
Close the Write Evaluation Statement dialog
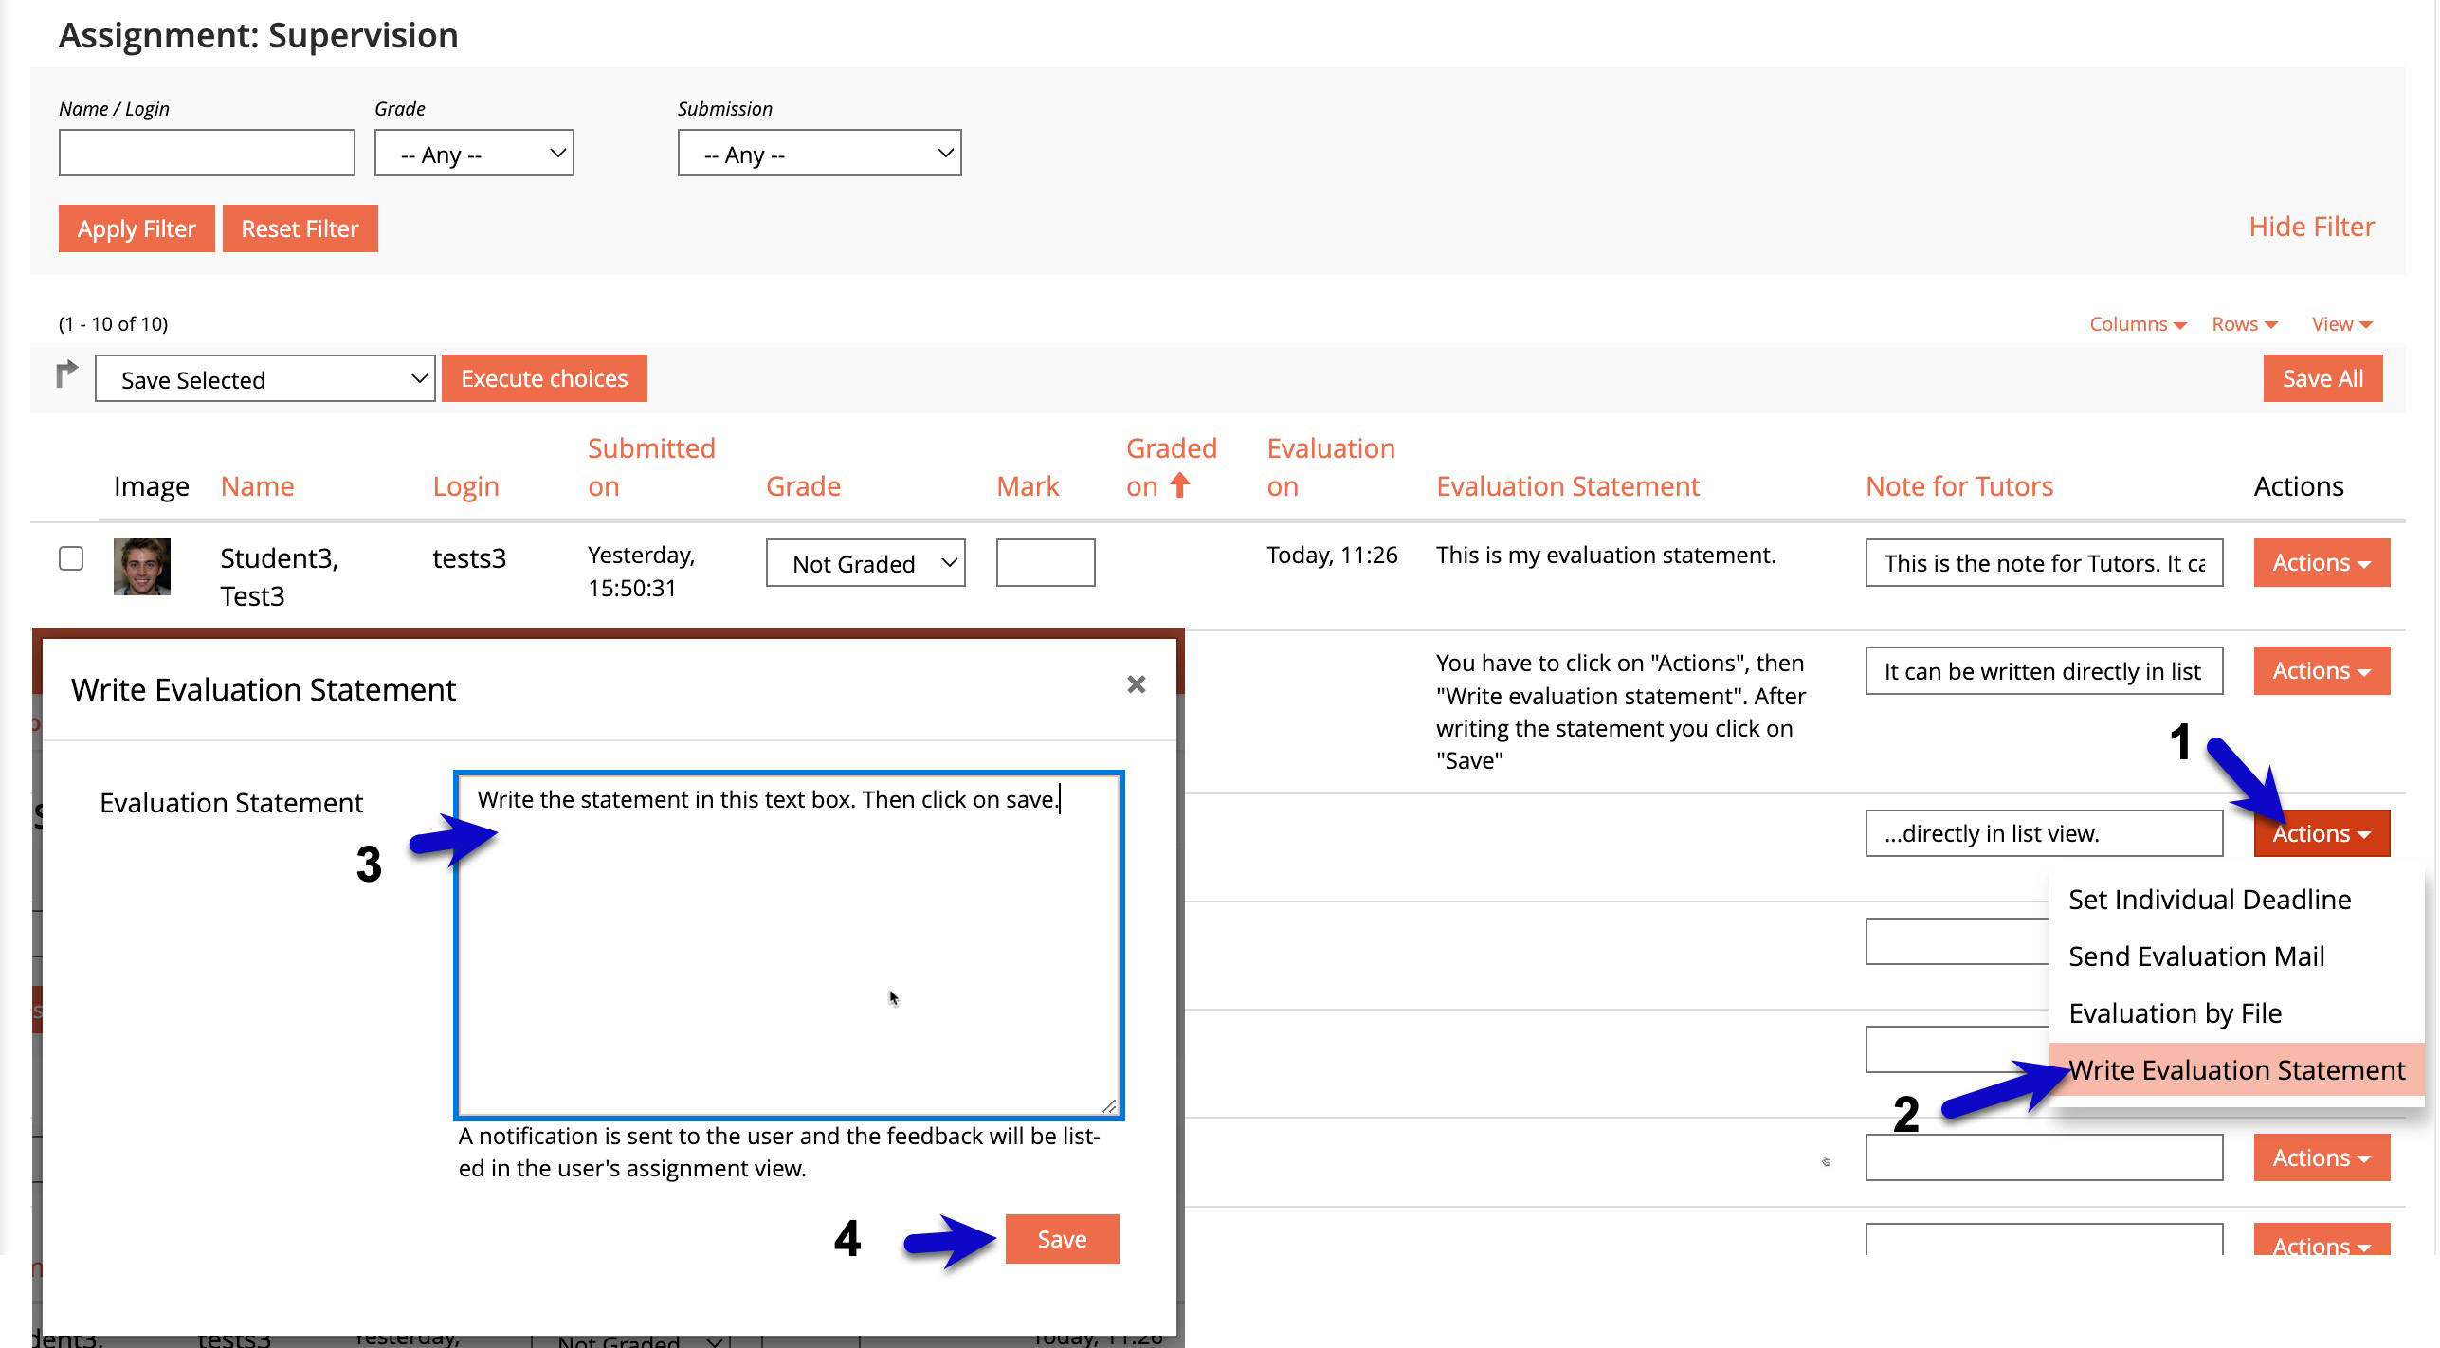coord(1136,684)
